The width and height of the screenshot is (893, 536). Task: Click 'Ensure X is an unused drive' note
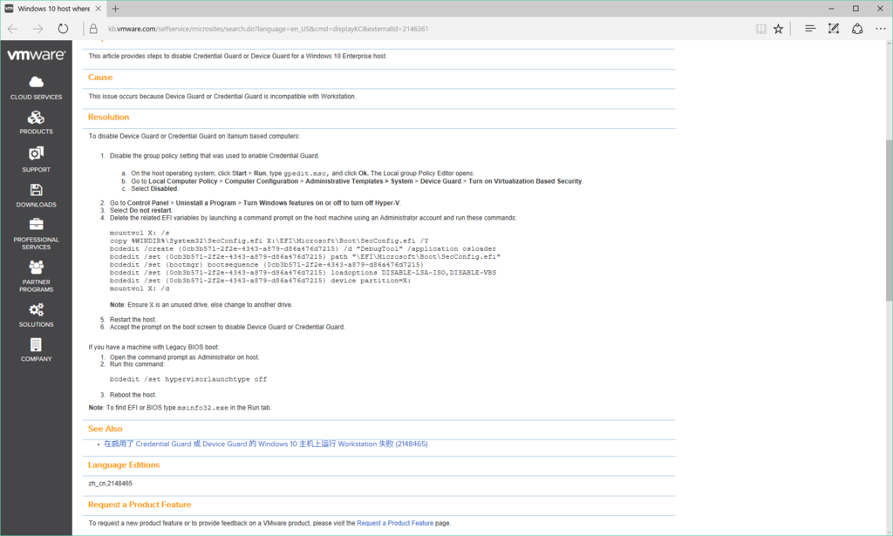tap(201, 305)
